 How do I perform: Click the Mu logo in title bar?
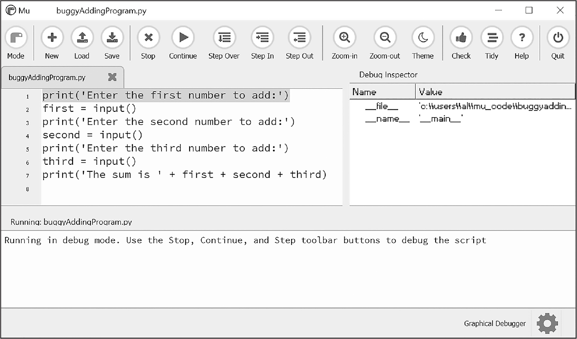[x=11, y=10]
